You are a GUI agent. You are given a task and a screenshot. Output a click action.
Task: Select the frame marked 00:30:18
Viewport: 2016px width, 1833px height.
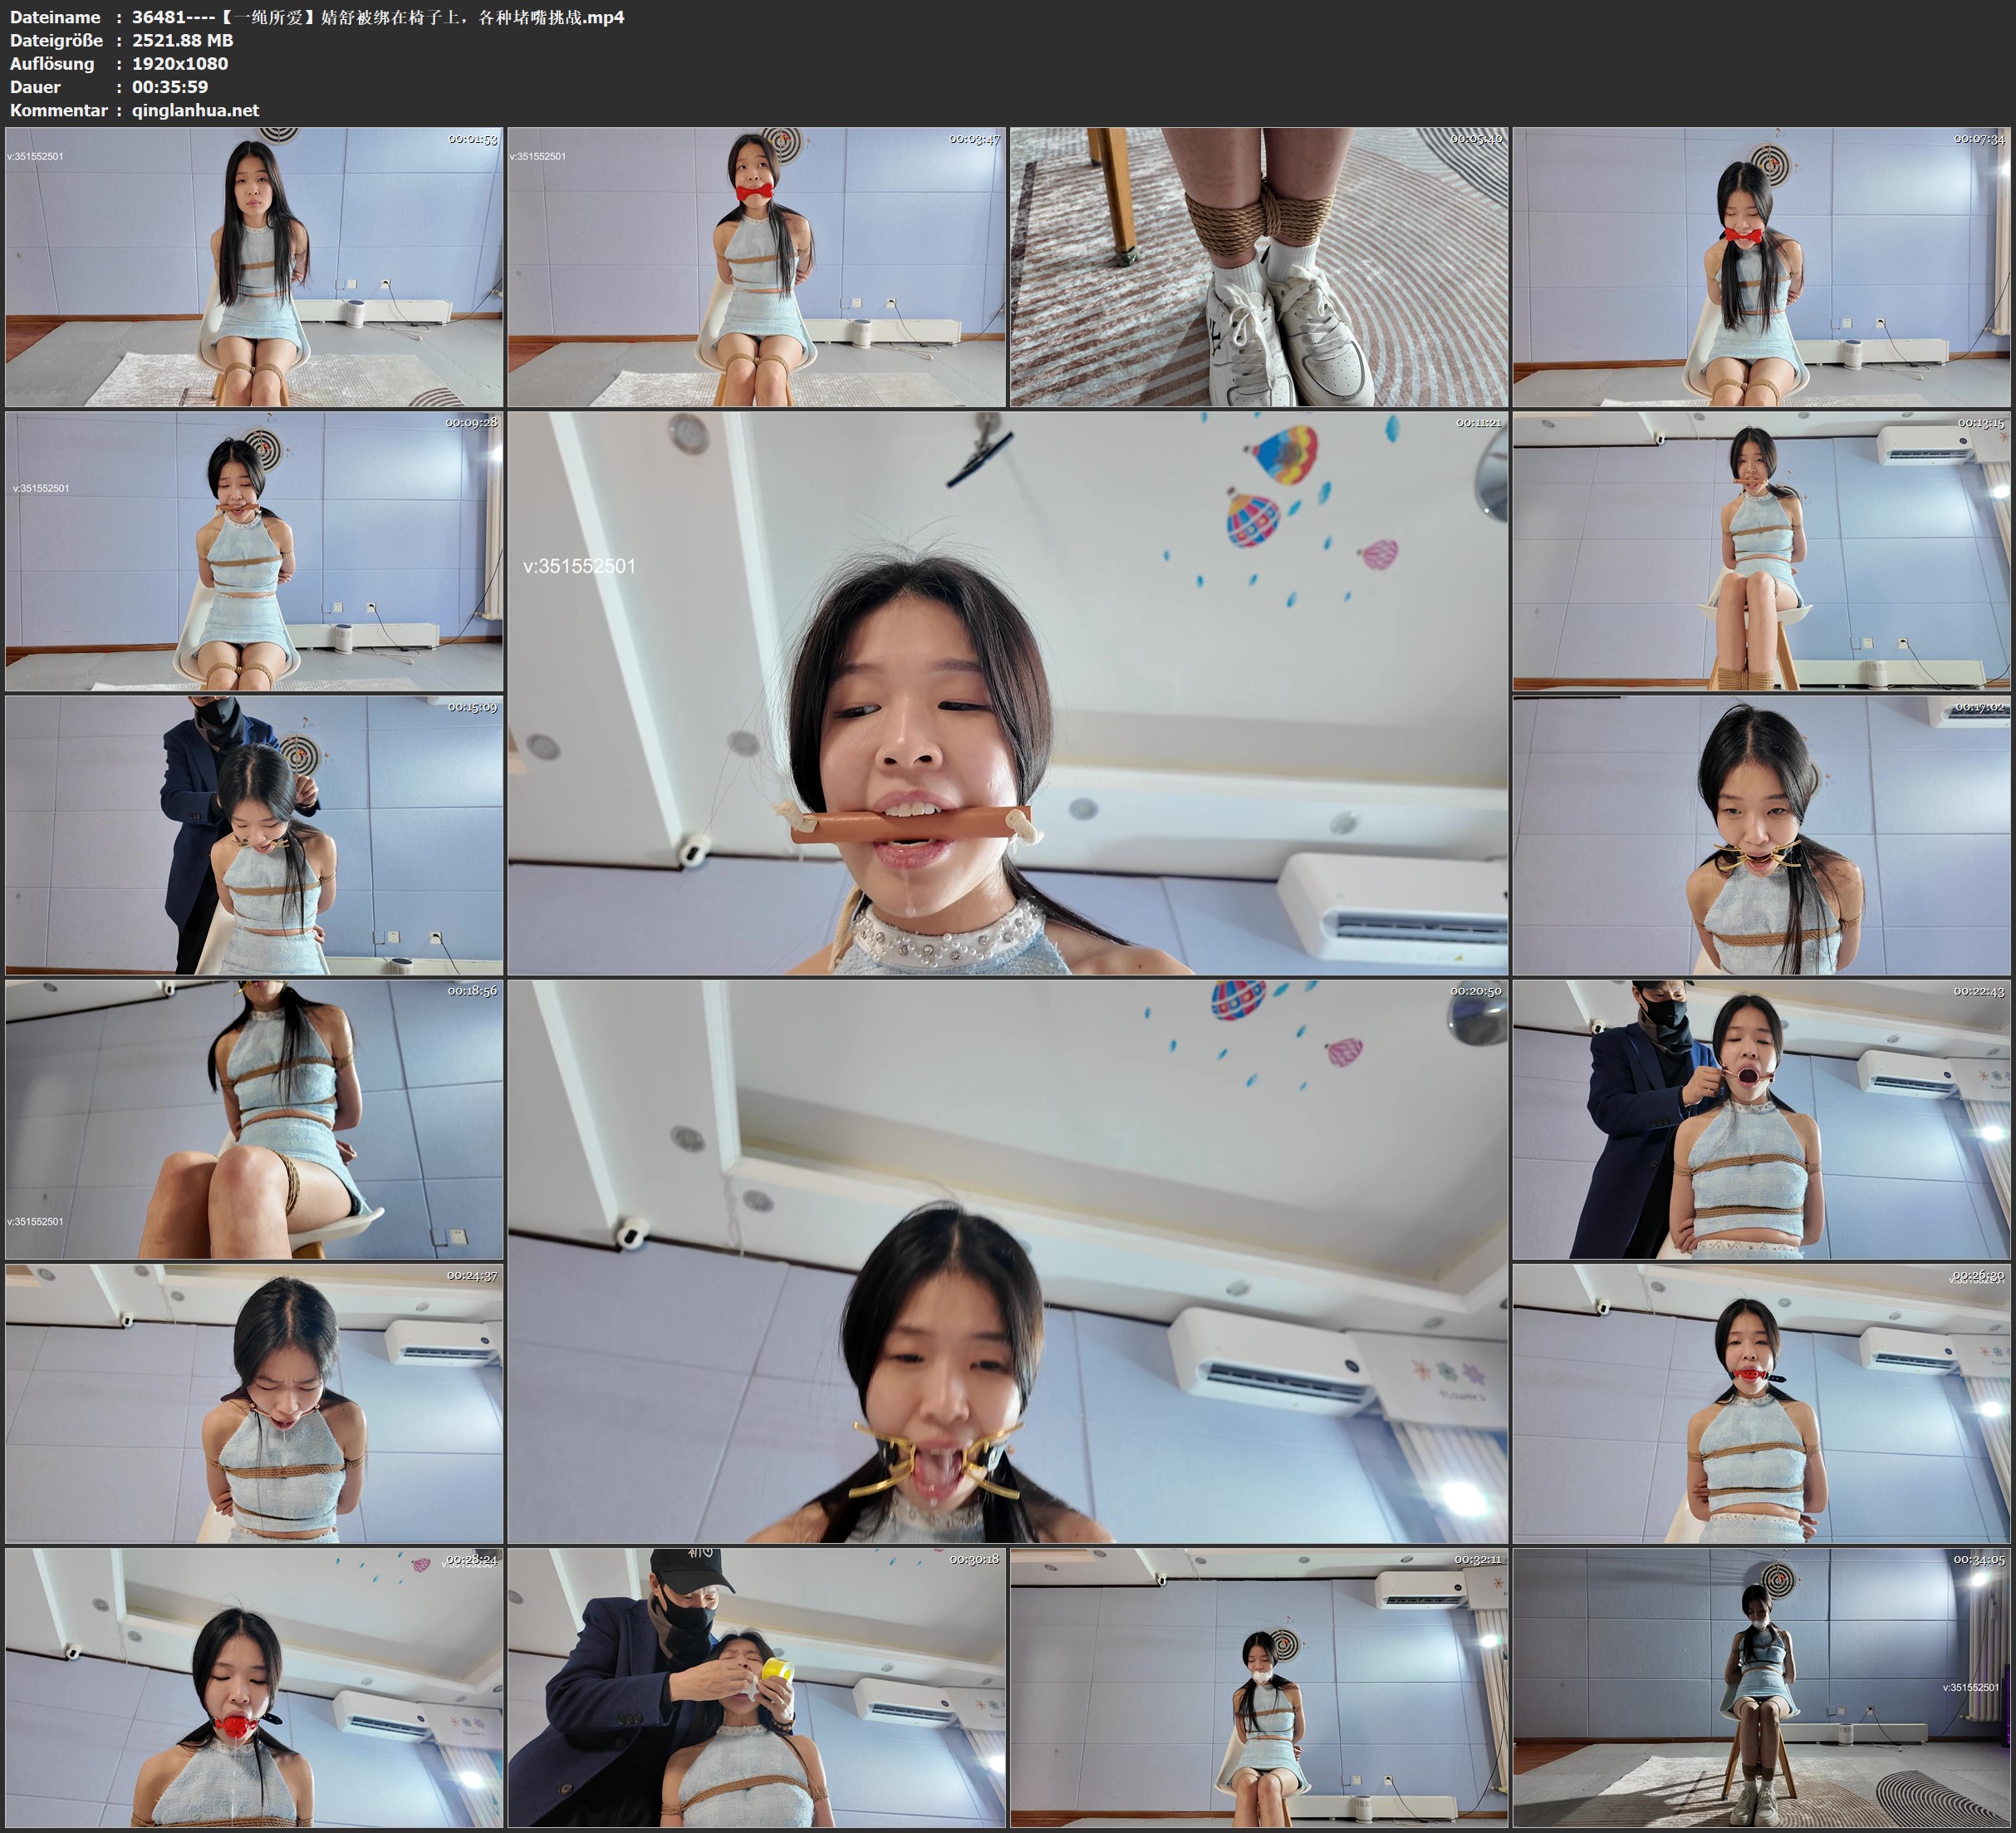756,1688
